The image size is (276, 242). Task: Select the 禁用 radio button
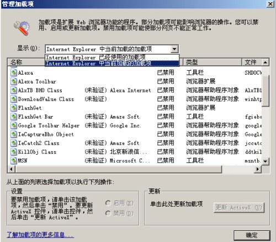(x=108, y=213)
